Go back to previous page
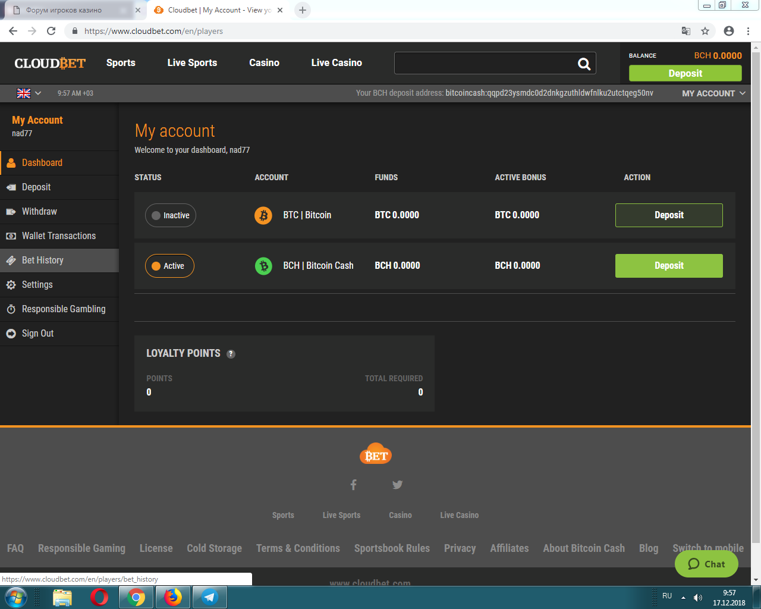 [13, 31]
